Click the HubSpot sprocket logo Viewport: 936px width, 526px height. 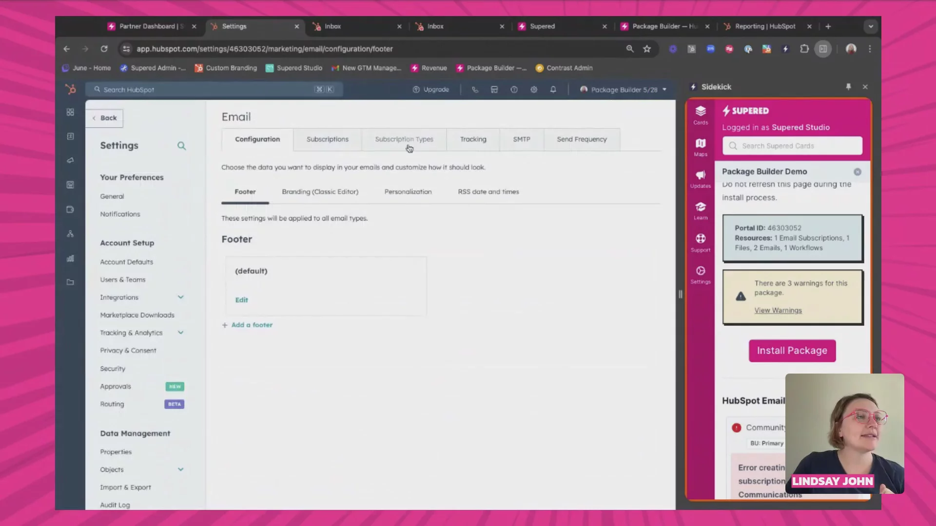71,89
